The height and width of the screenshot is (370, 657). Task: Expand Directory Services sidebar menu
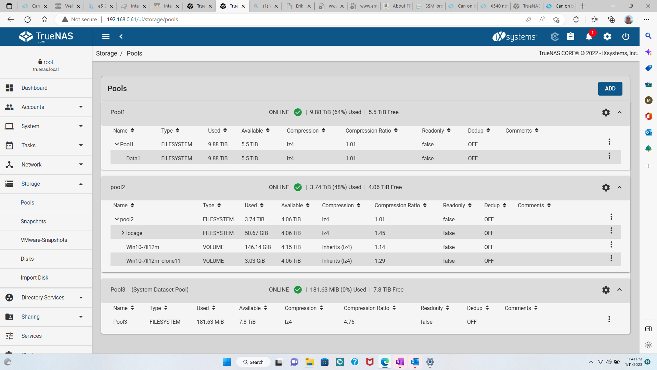click(46, 298)
